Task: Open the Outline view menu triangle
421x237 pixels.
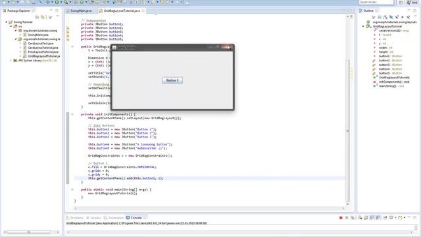Action: click(415, 16)
